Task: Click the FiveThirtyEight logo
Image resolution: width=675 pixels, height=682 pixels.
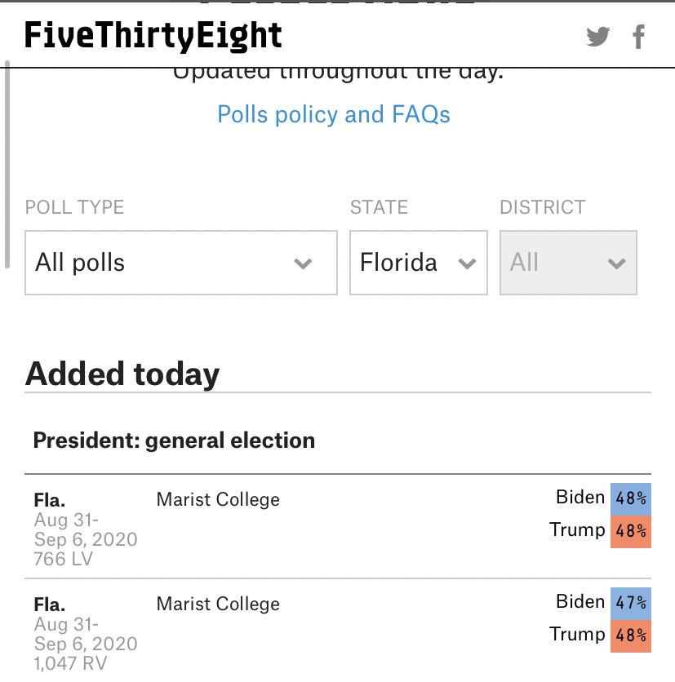Action: click(x=153, y=36)
